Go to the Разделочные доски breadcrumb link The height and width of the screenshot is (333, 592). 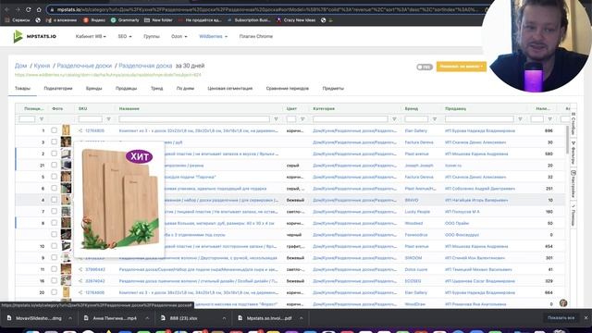coord(84,66)
